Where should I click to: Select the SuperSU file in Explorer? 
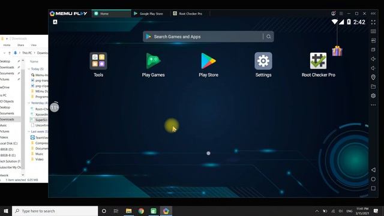click(39, 120)
